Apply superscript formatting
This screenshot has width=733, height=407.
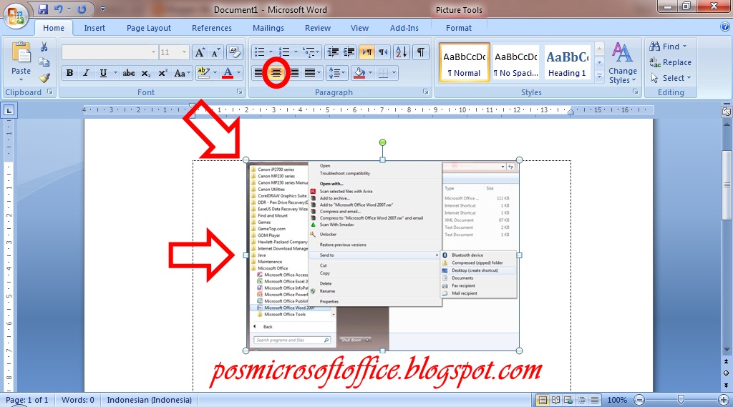(162, 73)
